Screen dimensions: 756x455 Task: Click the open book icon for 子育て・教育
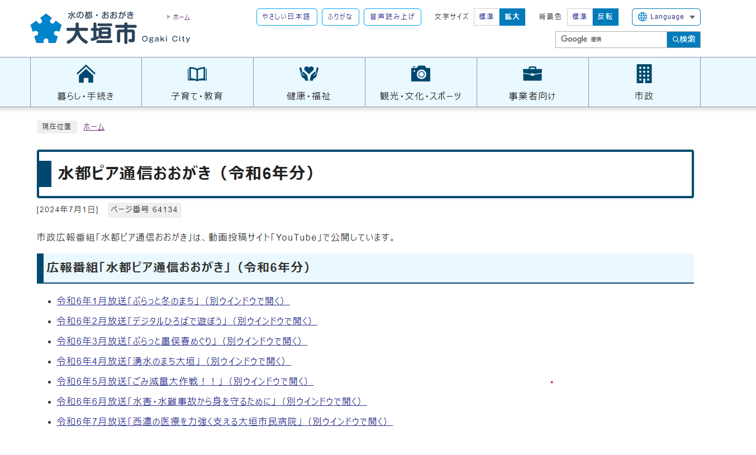click(197, 74)
